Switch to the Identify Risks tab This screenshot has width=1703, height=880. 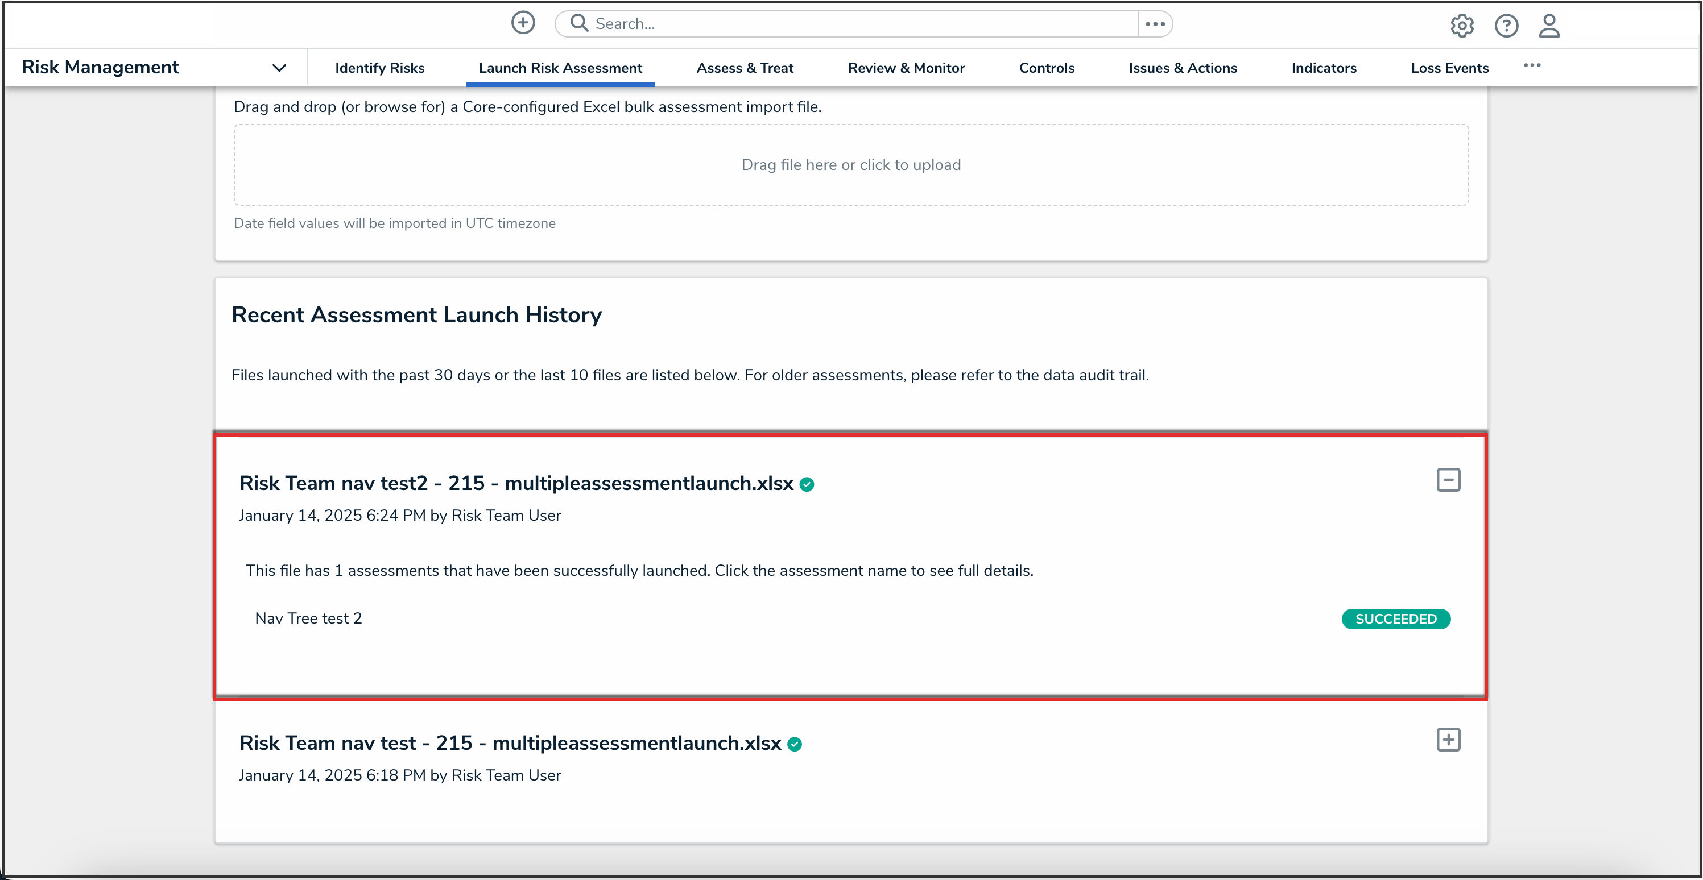[379, 68]
